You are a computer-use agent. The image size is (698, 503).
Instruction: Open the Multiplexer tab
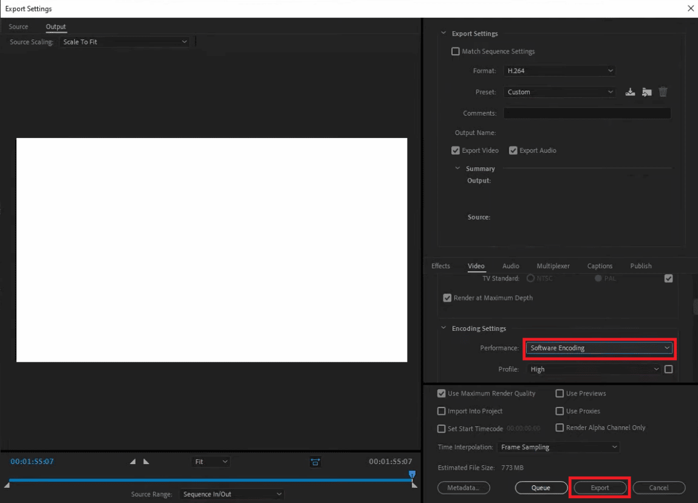point(553,266)
